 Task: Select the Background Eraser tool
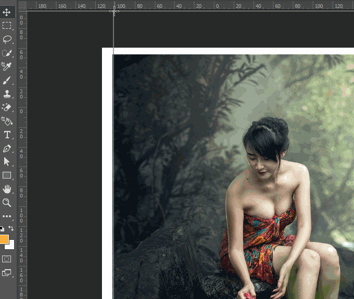[7, 107]
